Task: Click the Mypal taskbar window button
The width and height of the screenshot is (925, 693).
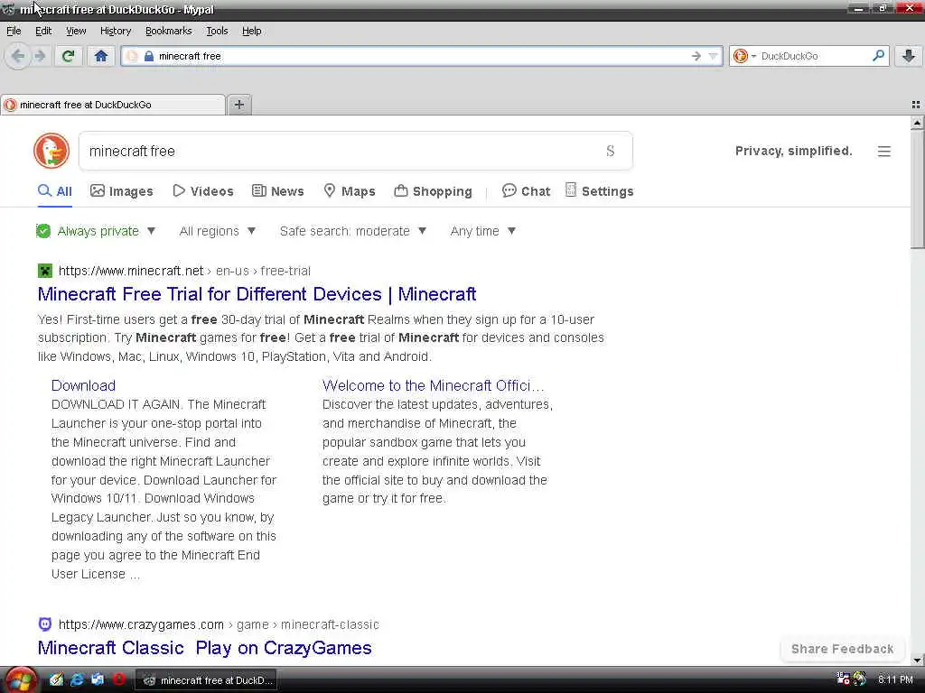Action: pos(207,680)
